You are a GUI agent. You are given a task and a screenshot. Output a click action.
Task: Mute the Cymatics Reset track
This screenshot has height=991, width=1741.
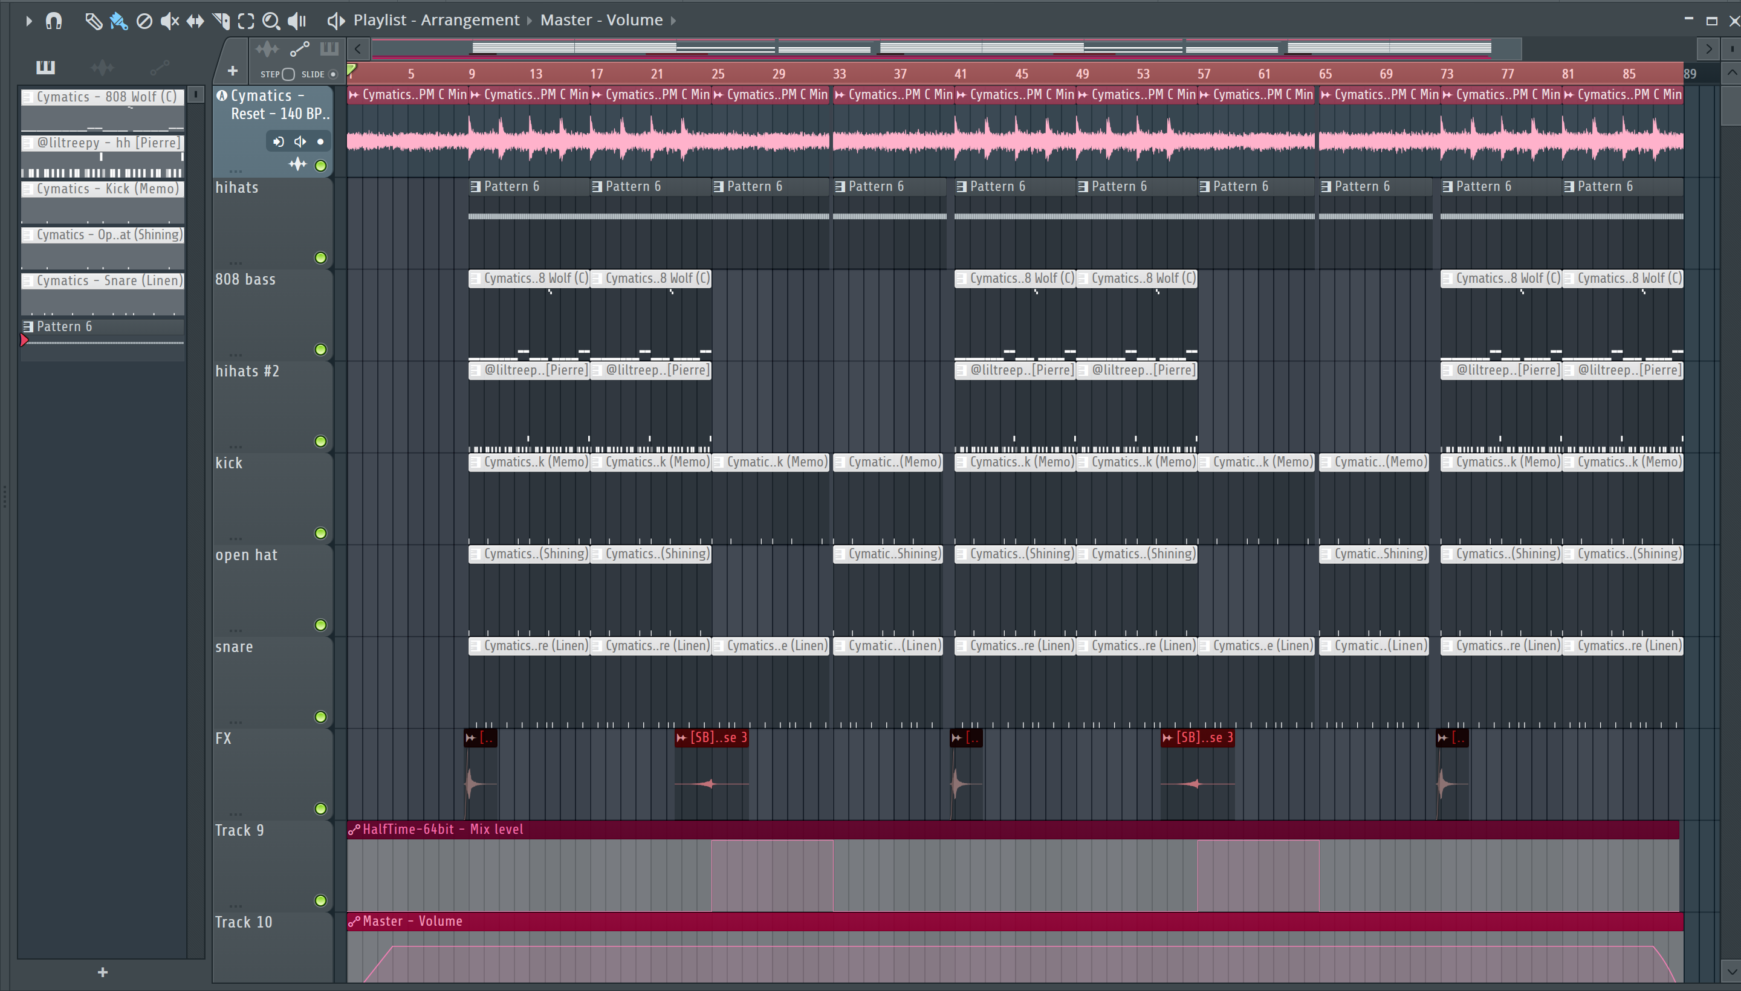[x=320, y=166]
